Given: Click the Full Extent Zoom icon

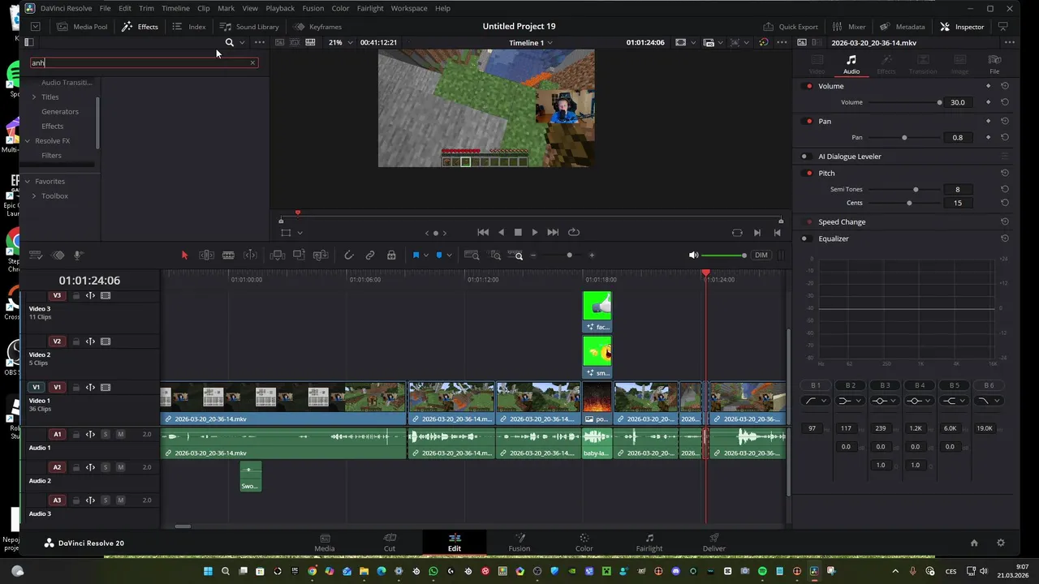Looking at the screenshot, I should point(472,255).
